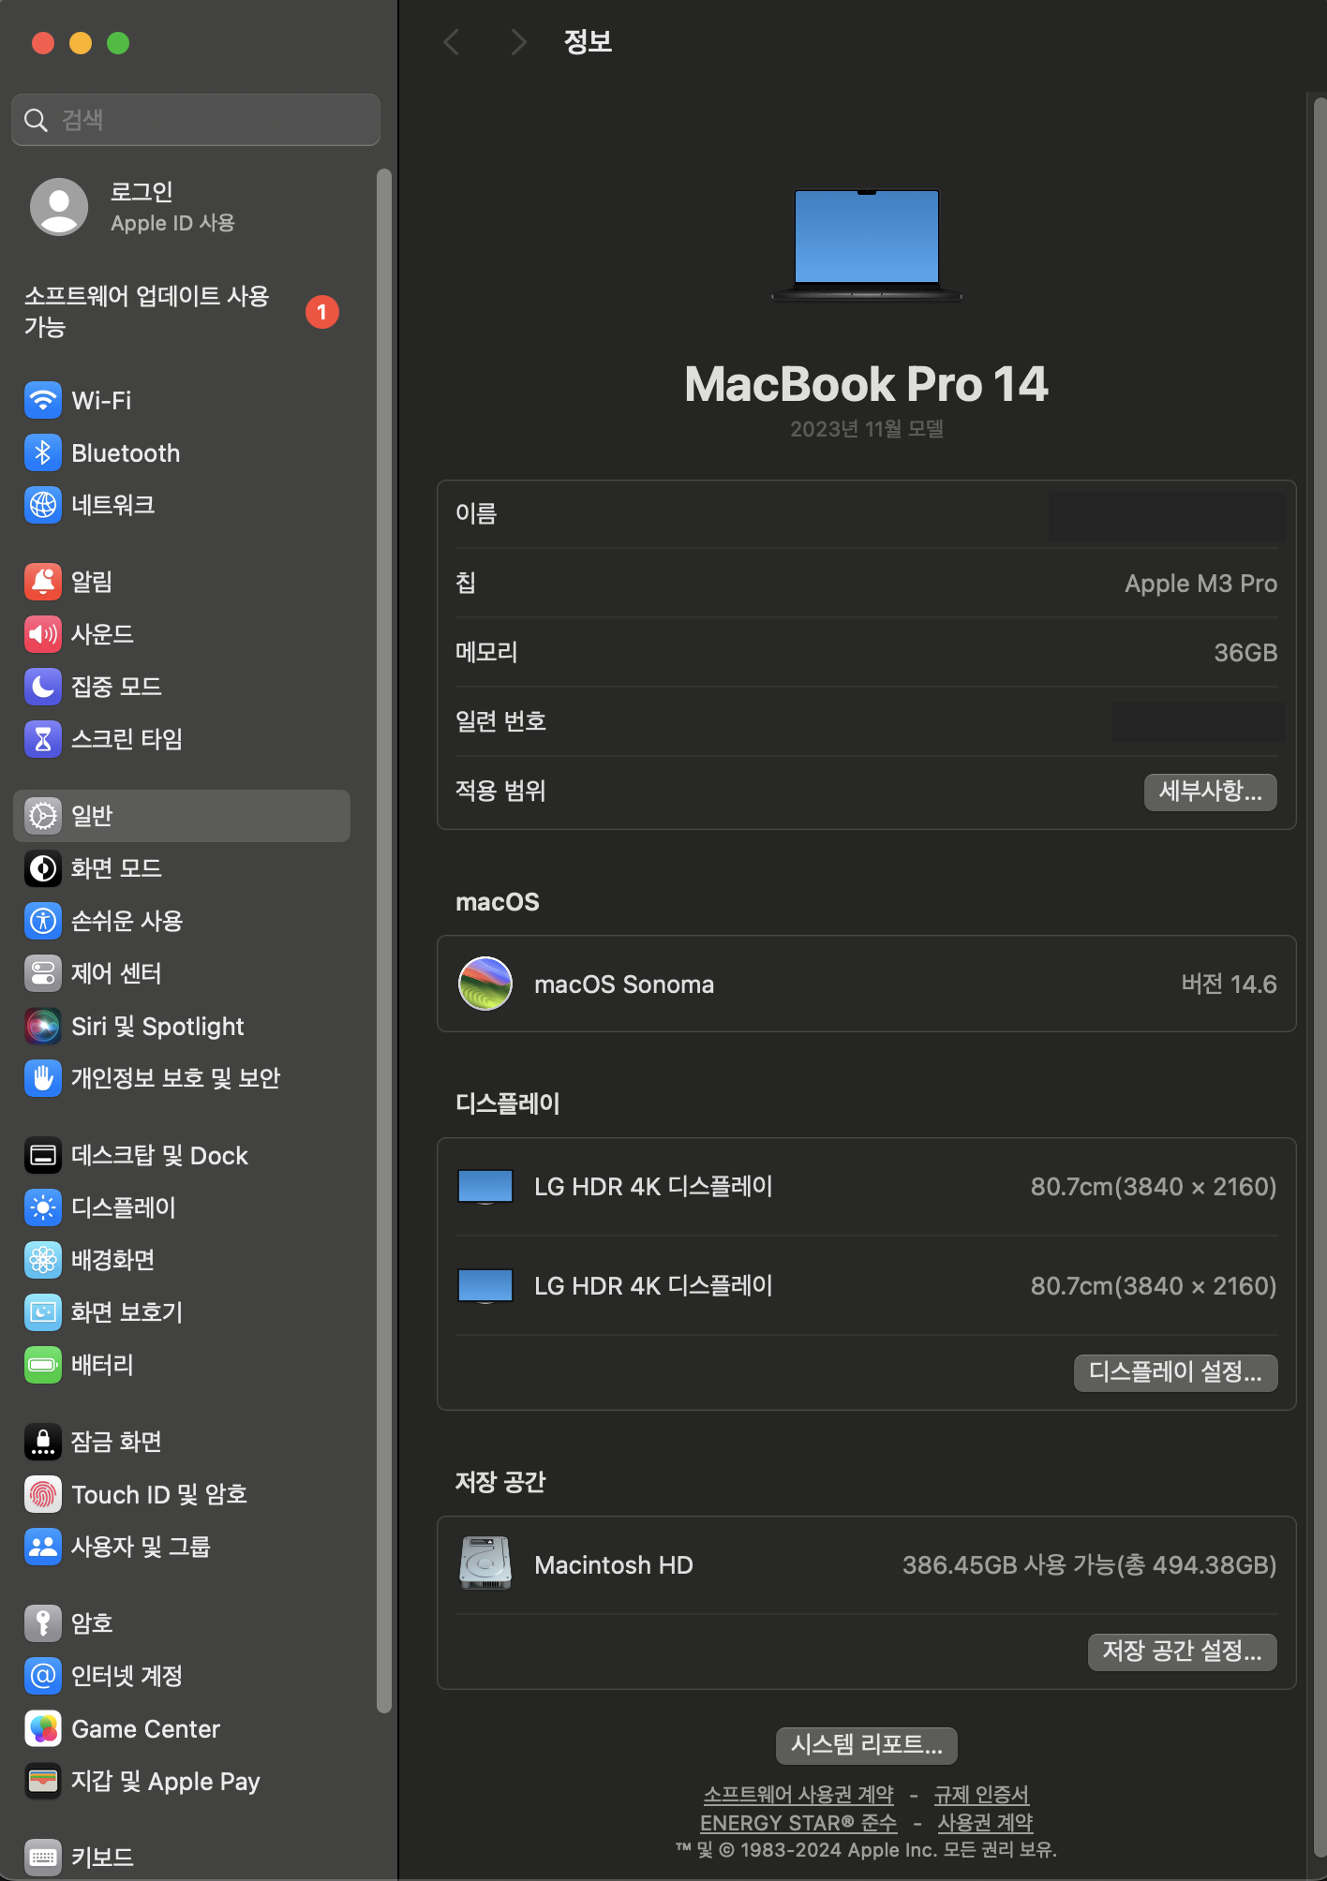Click the first 80.7cm(3840 × 2160) value

pyautogui.click(x=1154, y=1187)
